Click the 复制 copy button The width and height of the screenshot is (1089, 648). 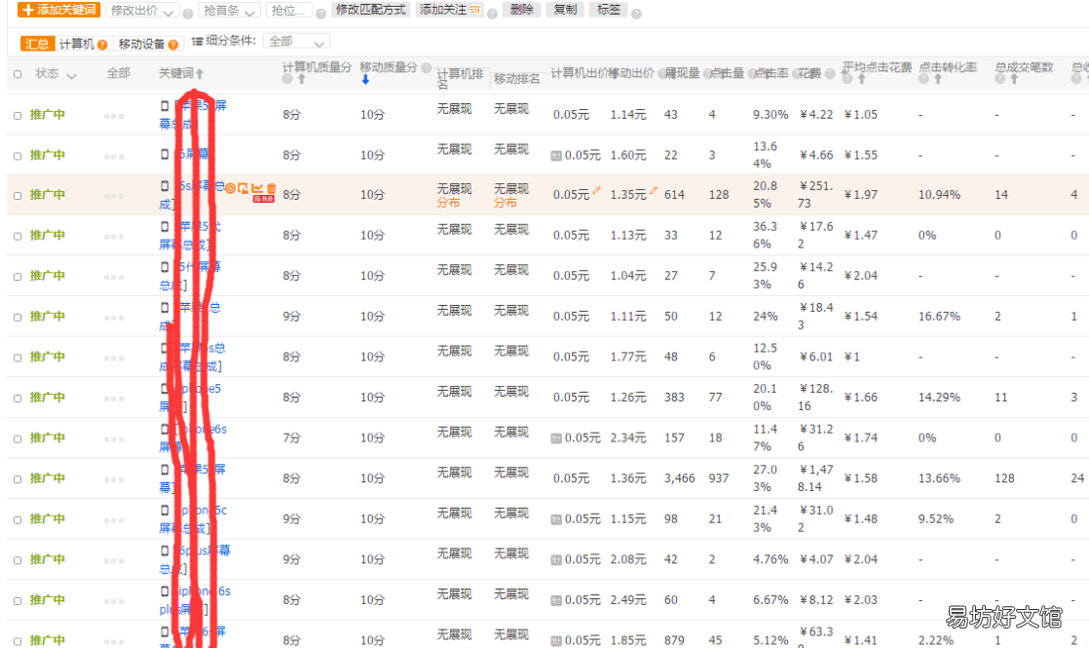pyautogui.click(x=565, y=10)
